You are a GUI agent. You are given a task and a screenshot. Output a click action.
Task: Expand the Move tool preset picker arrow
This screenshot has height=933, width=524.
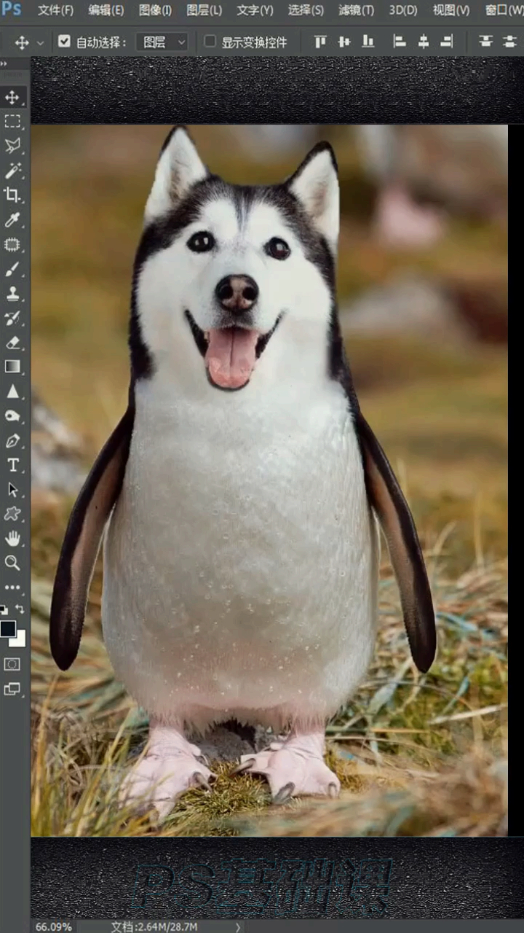[x=40, y=43]
